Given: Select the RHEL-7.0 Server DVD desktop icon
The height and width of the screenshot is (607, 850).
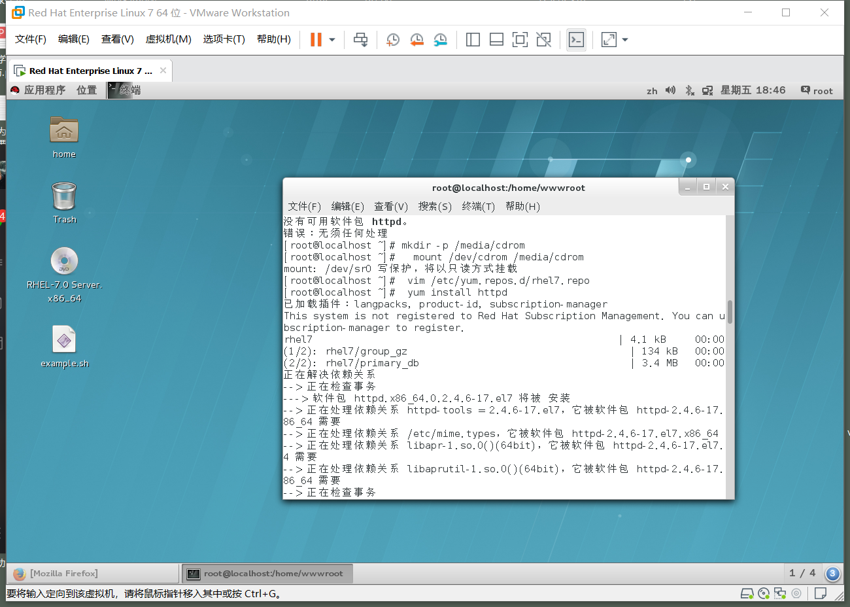Looking at the screenshot, I should pos(64,275).
